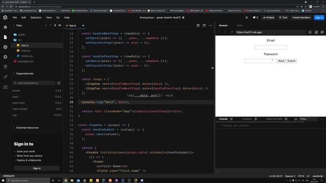Click the Submit button in the preview
The height and width of the screenshot is (183, 326).
[291, 61]
